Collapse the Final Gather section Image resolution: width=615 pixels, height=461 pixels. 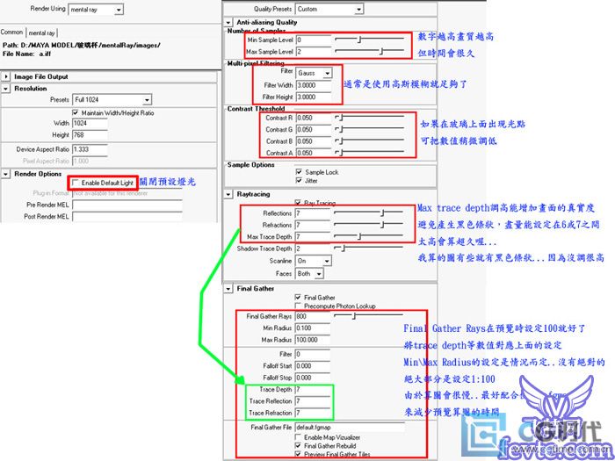pos(228,289)
